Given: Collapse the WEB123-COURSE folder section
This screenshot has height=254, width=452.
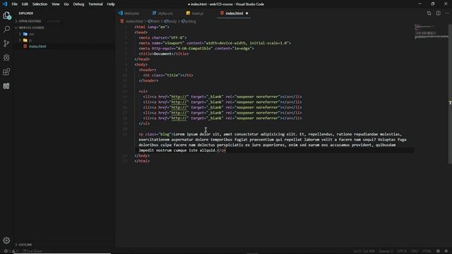Looking at the screenshot, I should click(x=30, y=28).
